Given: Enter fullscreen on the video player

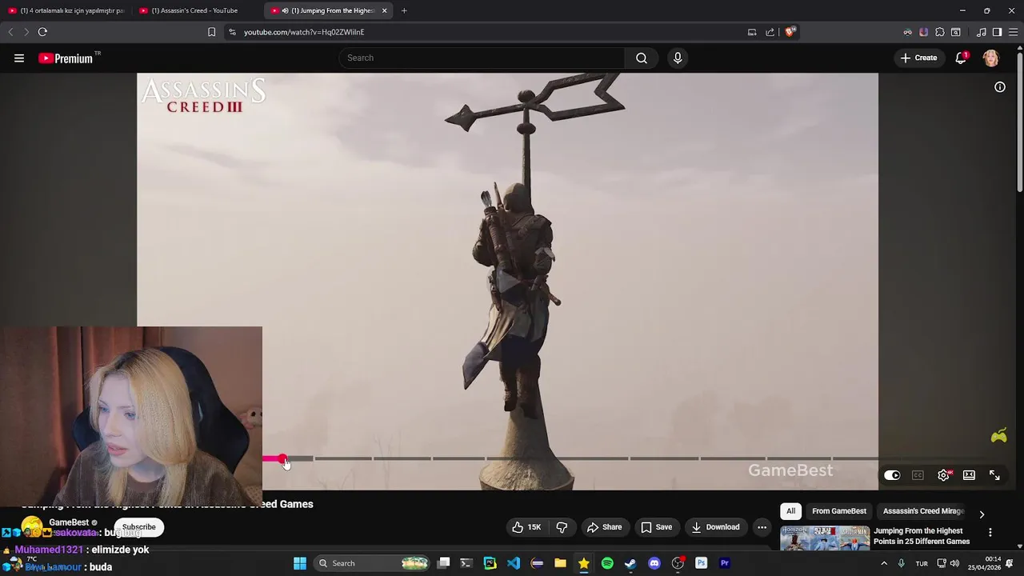Looking at the screenshot, I should coord(994,475).
